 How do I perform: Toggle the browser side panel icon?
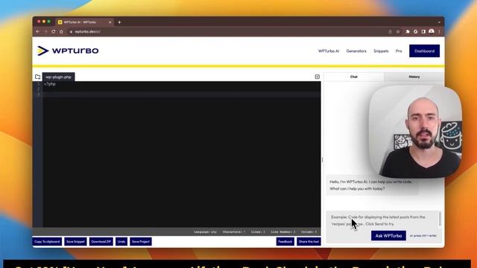pos(423,31)
